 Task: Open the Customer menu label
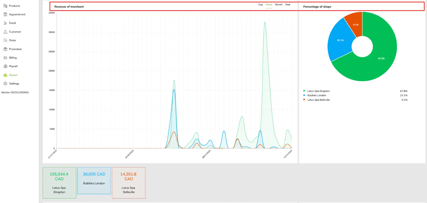[15, 32]
